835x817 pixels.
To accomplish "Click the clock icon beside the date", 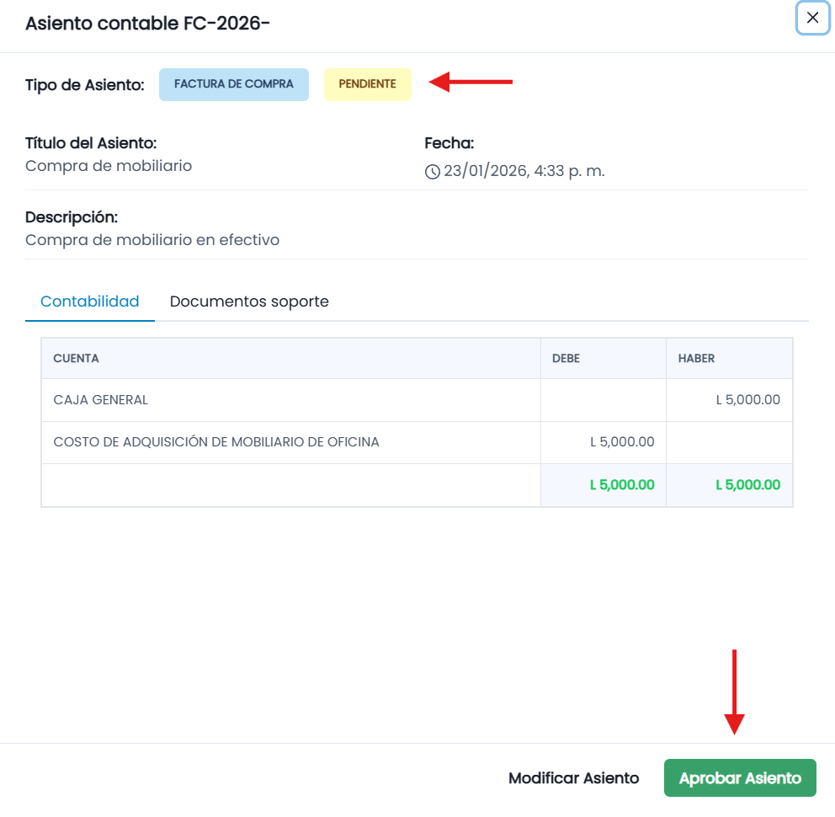I will pos(433,172).
